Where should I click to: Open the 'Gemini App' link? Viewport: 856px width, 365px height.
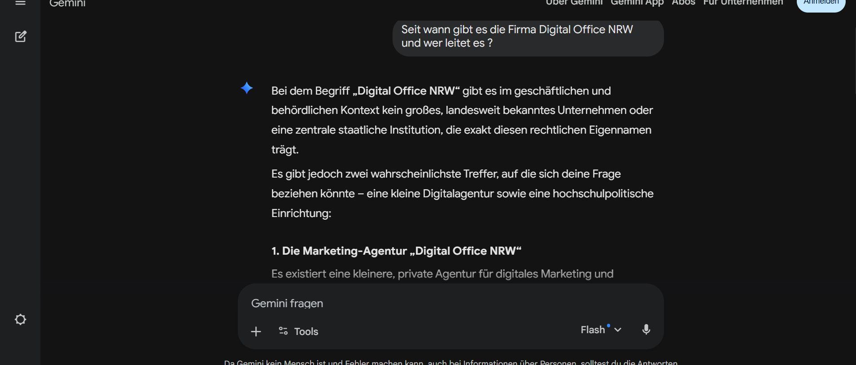point(637,2)
